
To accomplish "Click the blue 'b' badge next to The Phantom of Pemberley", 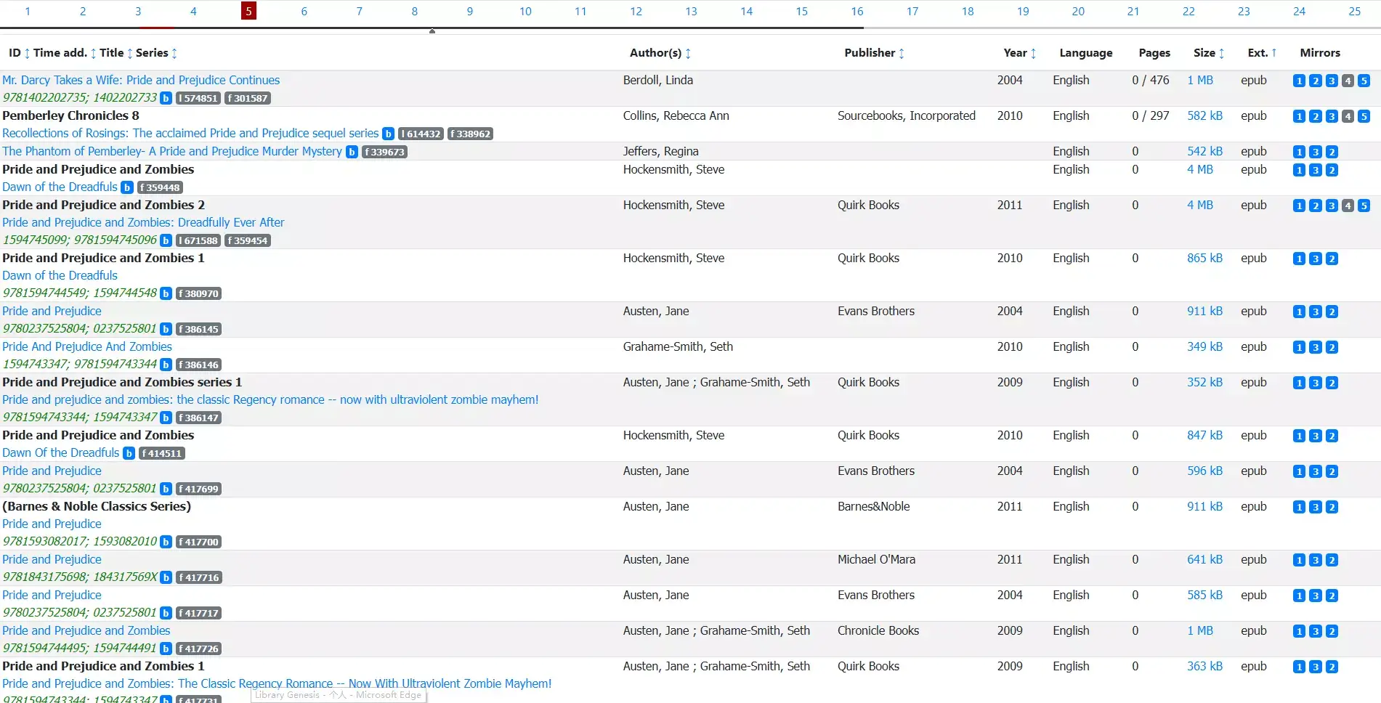I will click(352, 152).
